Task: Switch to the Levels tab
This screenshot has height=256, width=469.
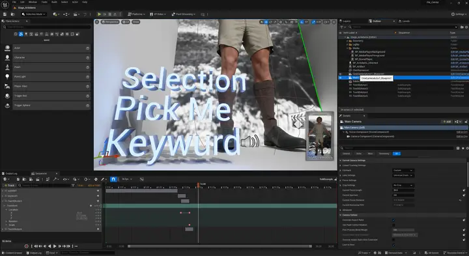Action: 404,21
